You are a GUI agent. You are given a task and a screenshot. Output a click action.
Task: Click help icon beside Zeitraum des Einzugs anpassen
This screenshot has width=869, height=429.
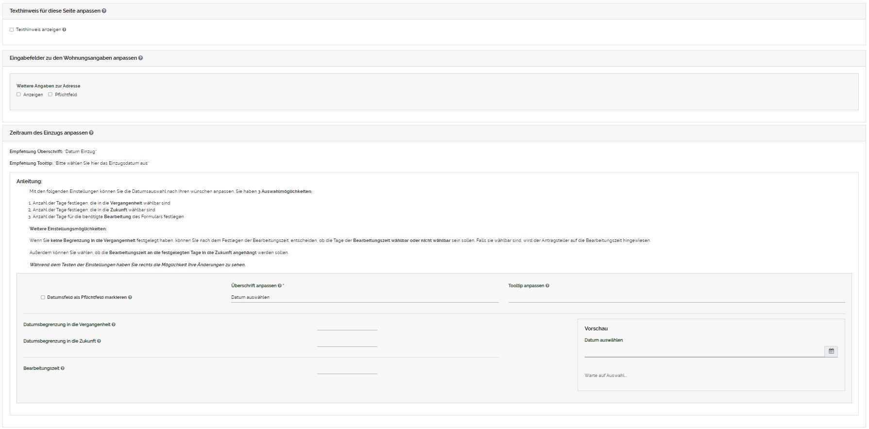point(91,133)
